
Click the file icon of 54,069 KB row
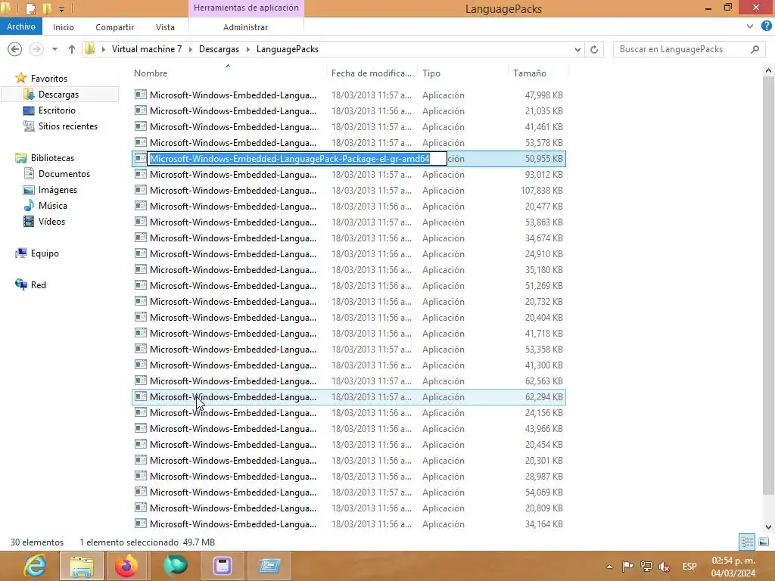141,492
